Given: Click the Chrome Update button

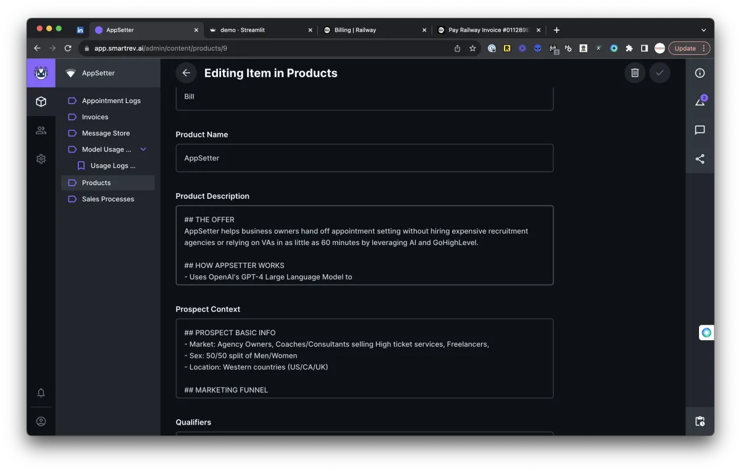Looking at the screenshot, I should pyautogui.click(x=685, y=48).
